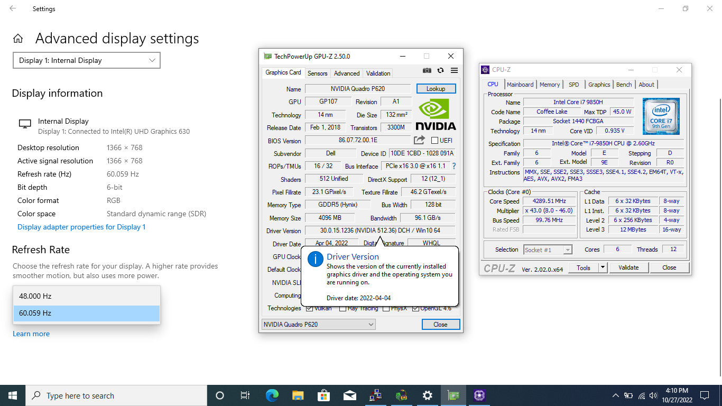
Task: Open Mail app from taskbar
Action: pos(349,395)
